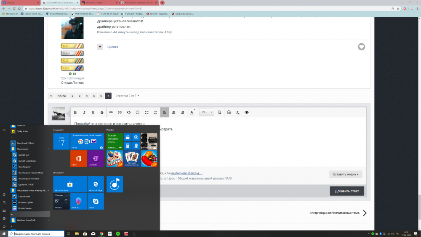Go to the first page using double arrow
The height and width of the screenshot is (237, 421).
[51, 96]
